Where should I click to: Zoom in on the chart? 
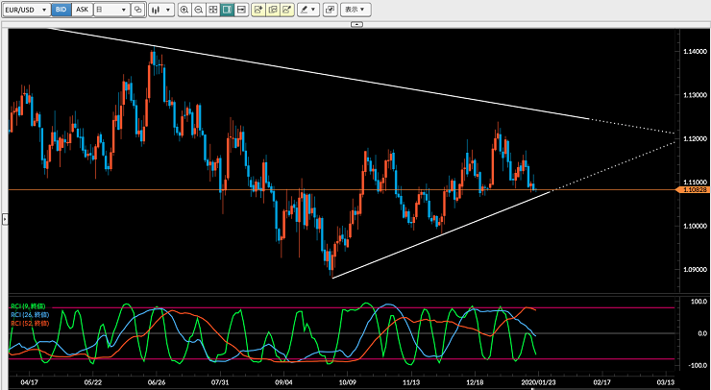(184, 10)
